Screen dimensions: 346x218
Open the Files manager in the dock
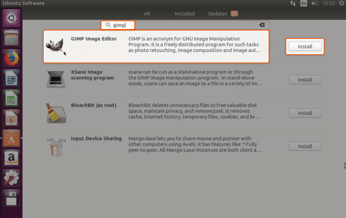11,38
